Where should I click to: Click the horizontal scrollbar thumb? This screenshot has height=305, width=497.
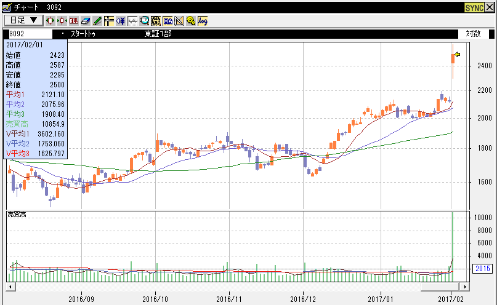(x=440, y=287)
